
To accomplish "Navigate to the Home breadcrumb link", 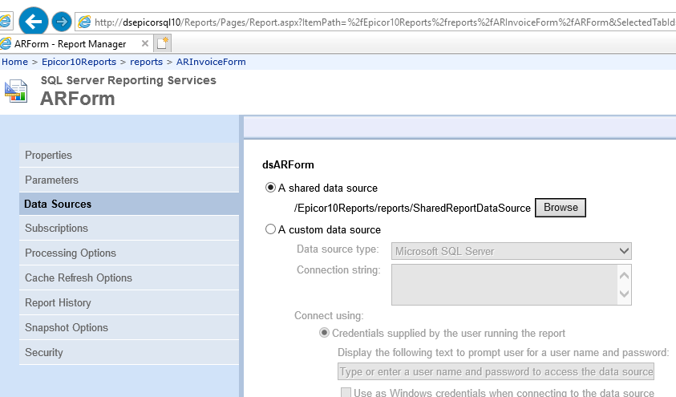I will tap(14, 62).
